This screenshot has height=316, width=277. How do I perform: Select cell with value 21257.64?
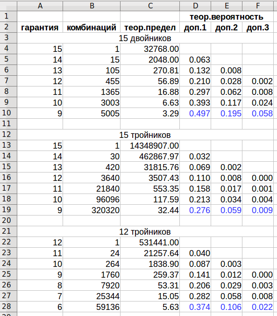150,253
